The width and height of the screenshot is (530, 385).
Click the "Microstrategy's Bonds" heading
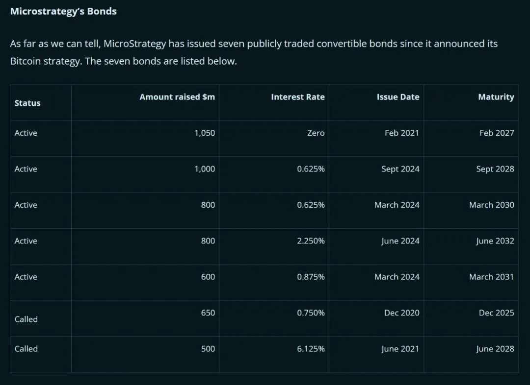[x=63, y=11]
